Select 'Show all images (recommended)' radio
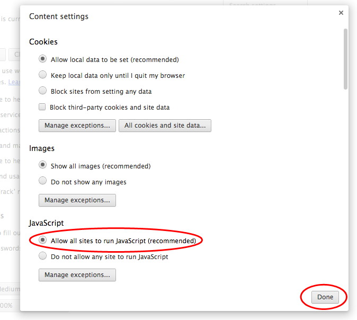The width and height of the screenshot is (357, 320). click(x=43, y=166)
